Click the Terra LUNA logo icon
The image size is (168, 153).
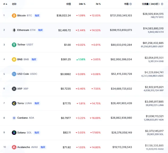(14, 103)
